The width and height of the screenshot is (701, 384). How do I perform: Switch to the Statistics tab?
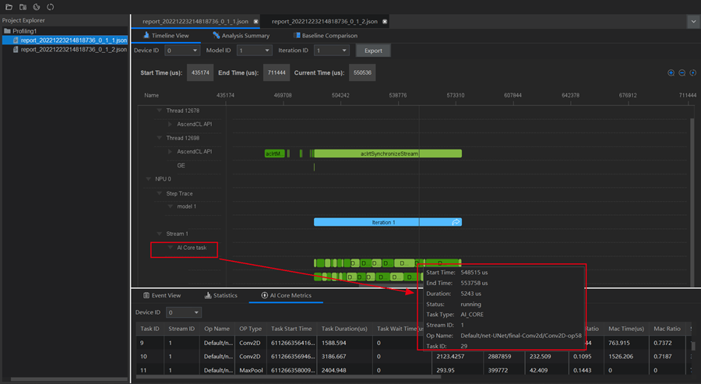click(220, 296)
